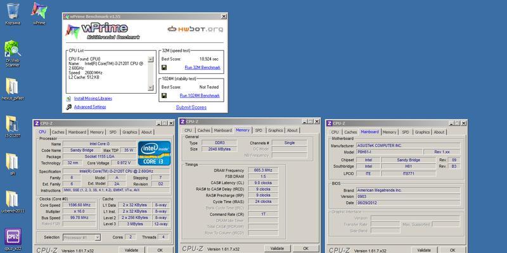Click the Southbridge H61 field
This screenshot has height=253, width=507.
pos(409,166)
